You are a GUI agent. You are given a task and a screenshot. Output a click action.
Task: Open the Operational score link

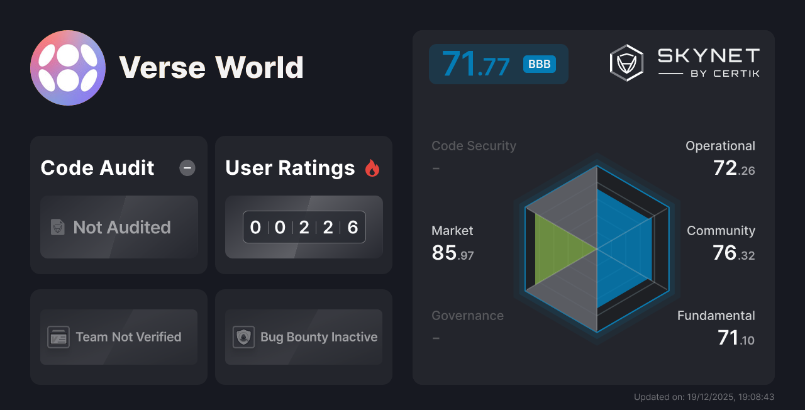[720, 145]
